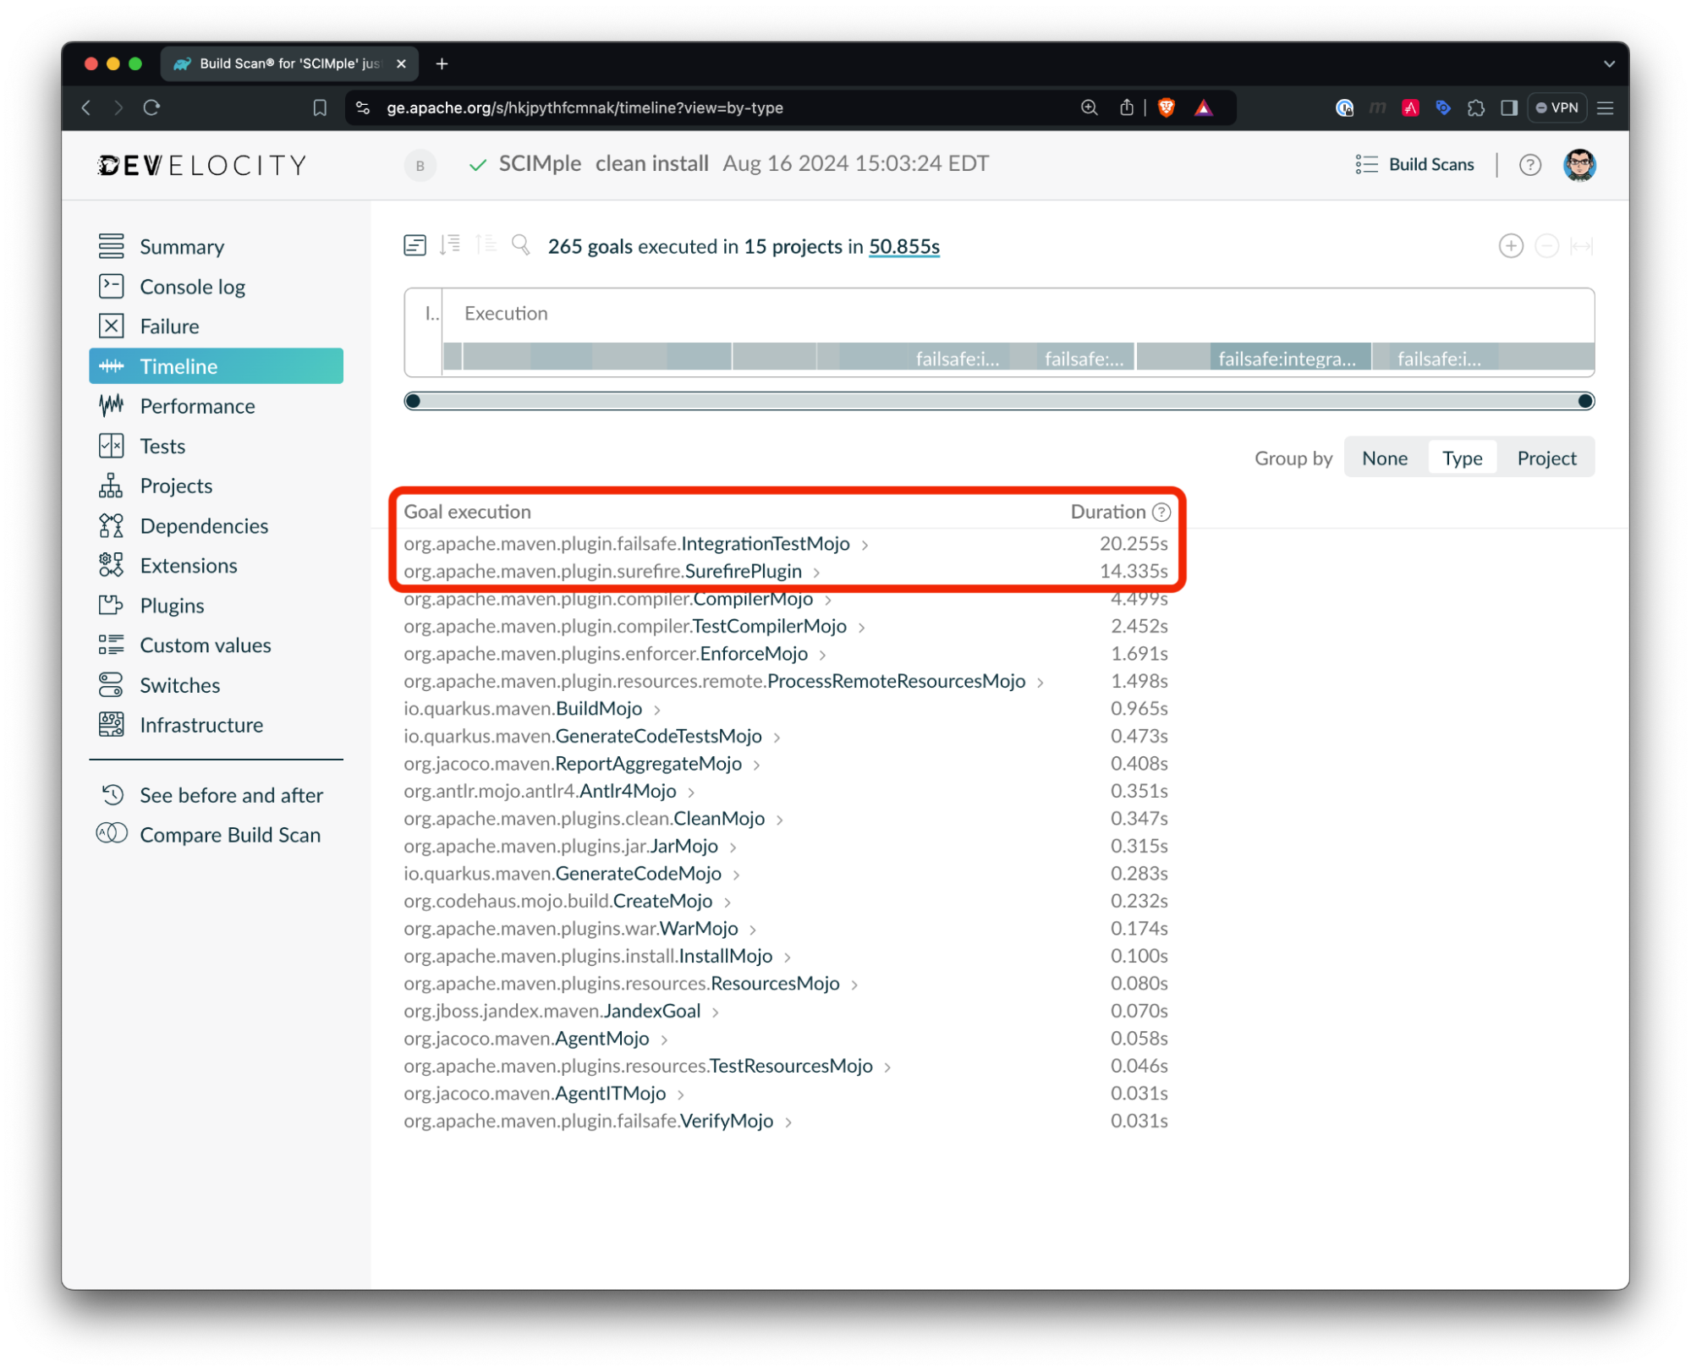1691x1372 pixels.
Task: Click the fit-to-width arrows icon
Action: tap(1582, 245)
